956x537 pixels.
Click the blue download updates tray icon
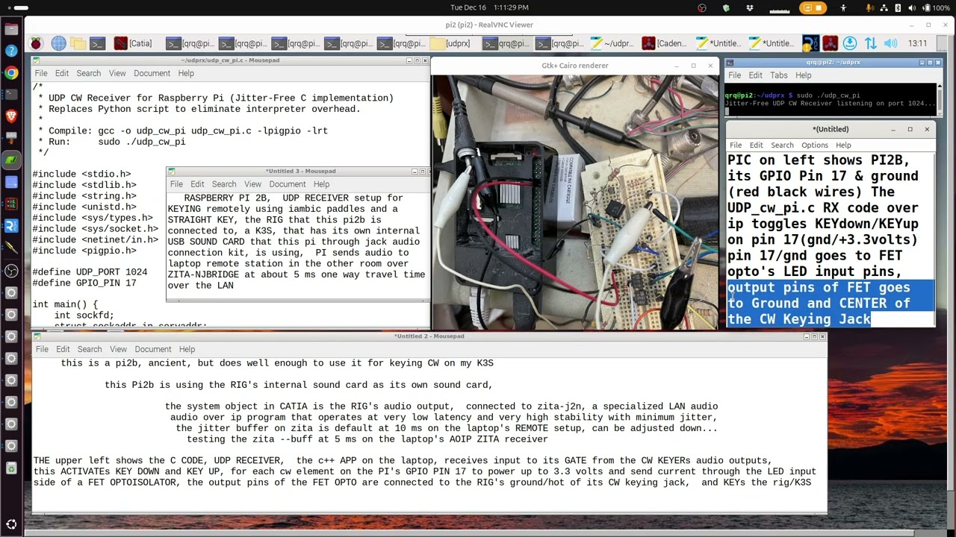(x=850, y=44)
